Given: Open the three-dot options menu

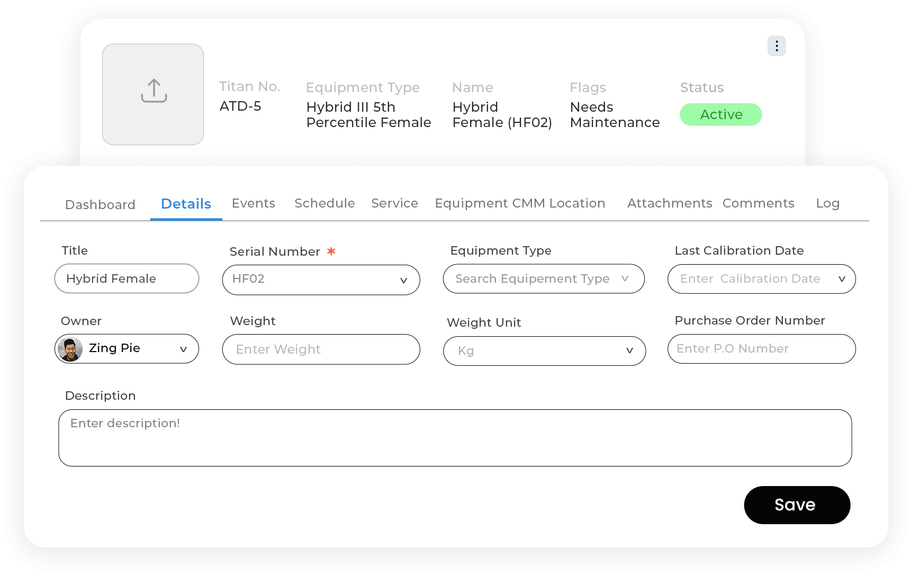Looking at the screenshot, I should 776,46.
